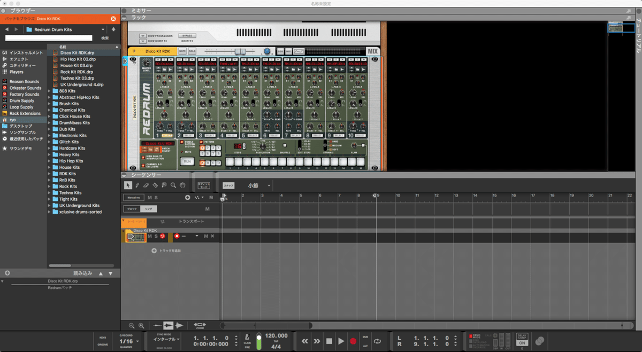Viewport: 642px width, 352px height.
Task: Click MUTE on Disco Kit RDK mix channel
Action: [x=182, y=51]
